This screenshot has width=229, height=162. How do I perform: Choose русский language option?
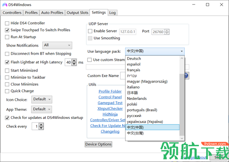point(152,116)
